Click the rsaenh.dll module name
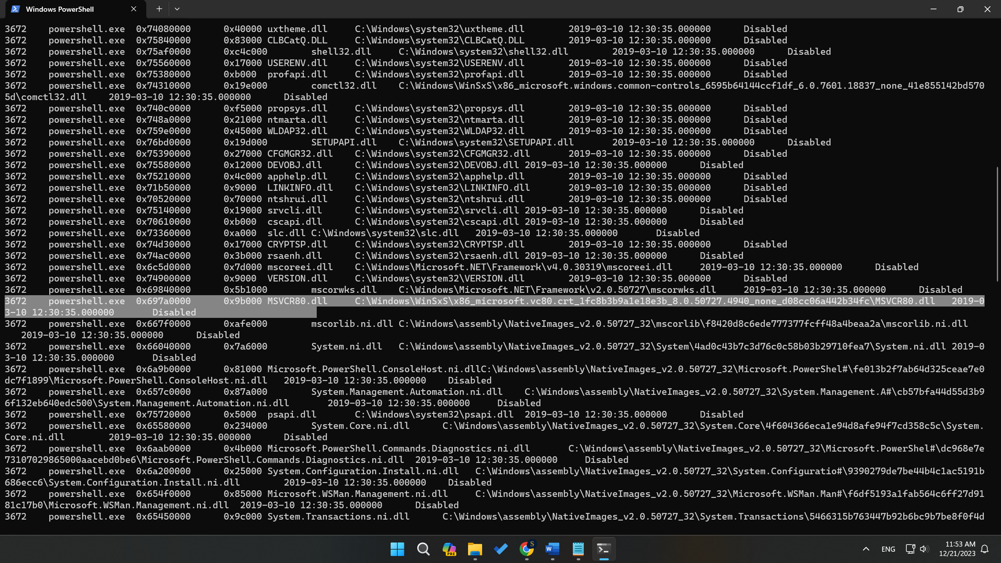The height and width of the screenshot is (563, 1001). point(295,256)
